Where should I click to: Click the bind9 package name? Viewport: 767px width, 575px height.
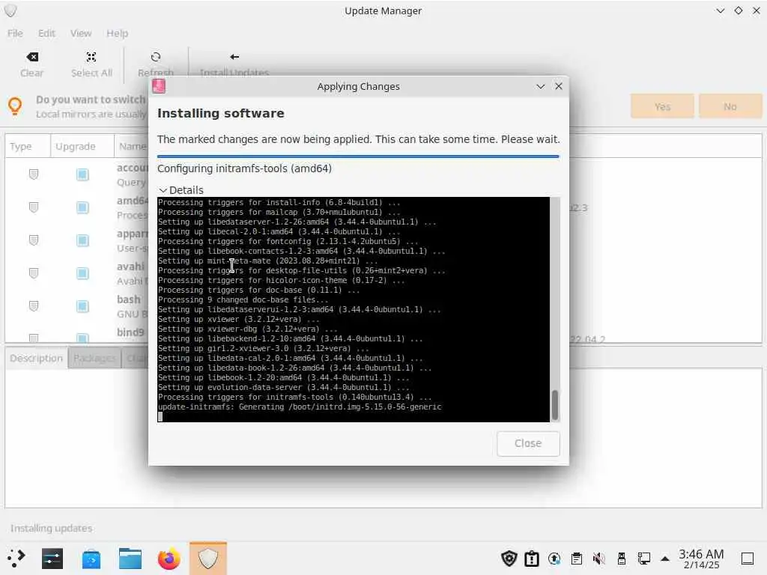tap(130, 332)
